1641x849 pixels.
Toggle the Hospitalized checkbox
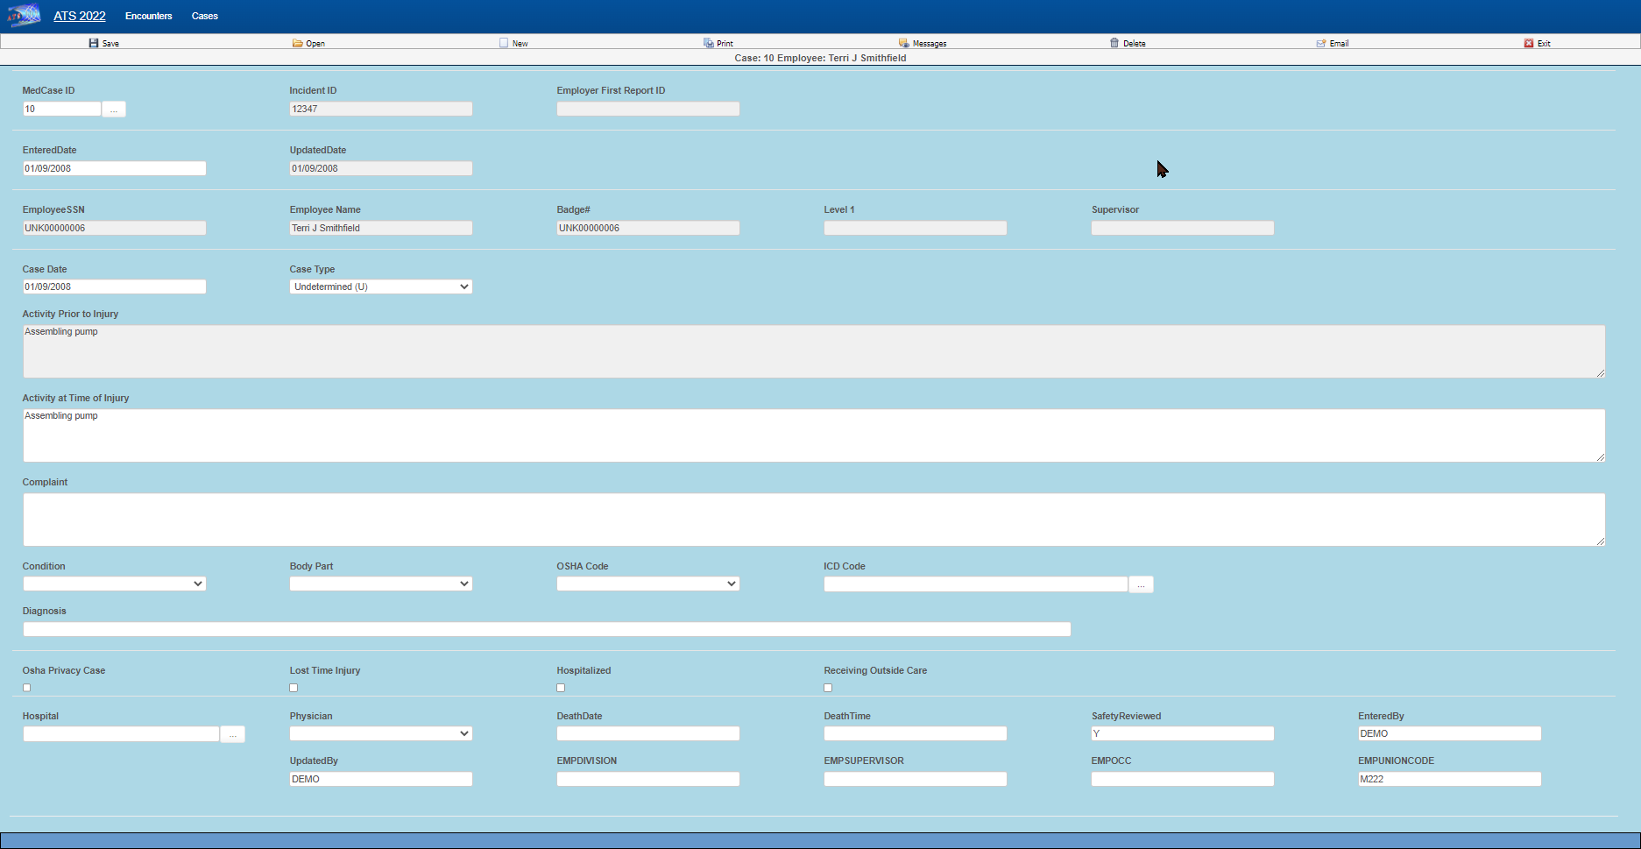point(561,688)
